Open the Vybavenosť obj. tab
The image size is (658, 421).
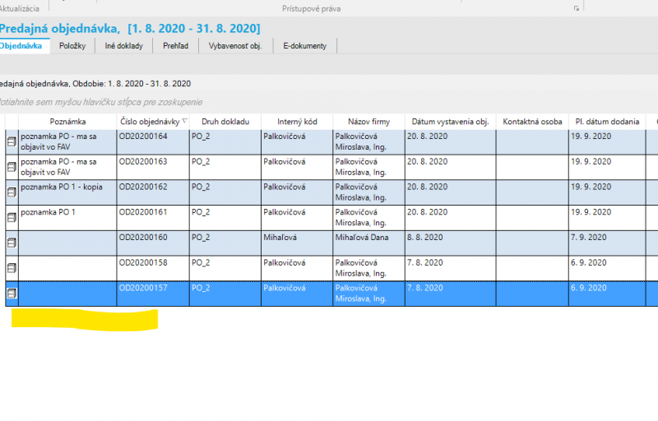(236, 46)
